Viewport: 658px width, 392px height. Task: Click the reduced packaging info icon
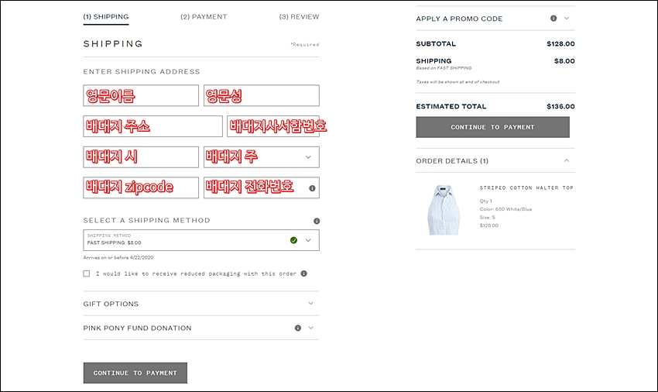pos(303,273)
